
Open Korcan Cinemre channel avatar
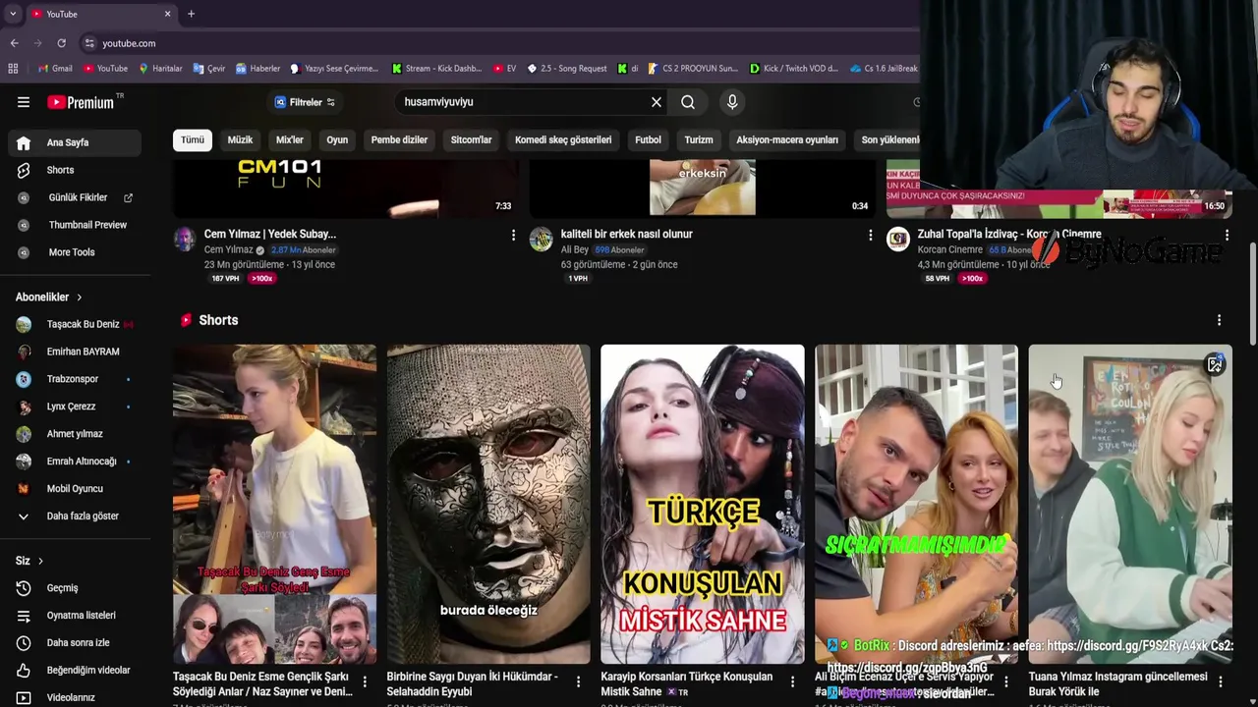point(898,239)
